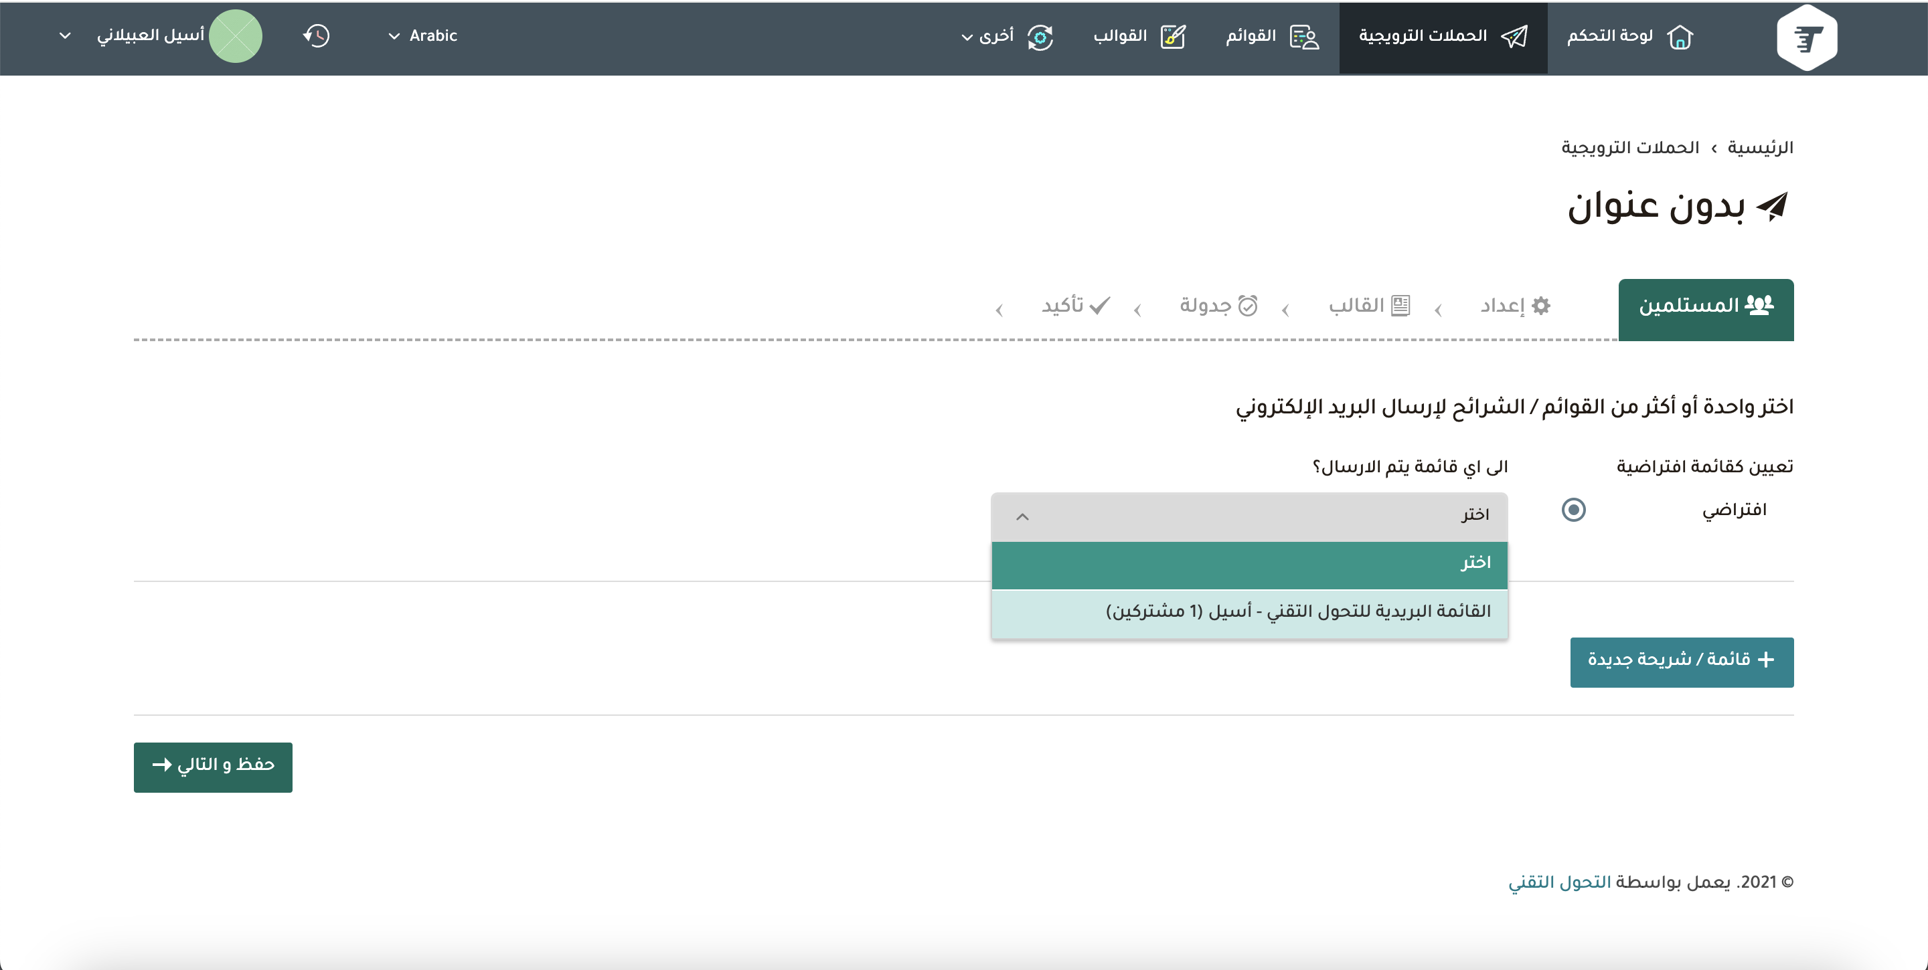Click the حفظ و التالي button
The height and width of the screenshot is (970, 1928).
[x=213, y=767]
